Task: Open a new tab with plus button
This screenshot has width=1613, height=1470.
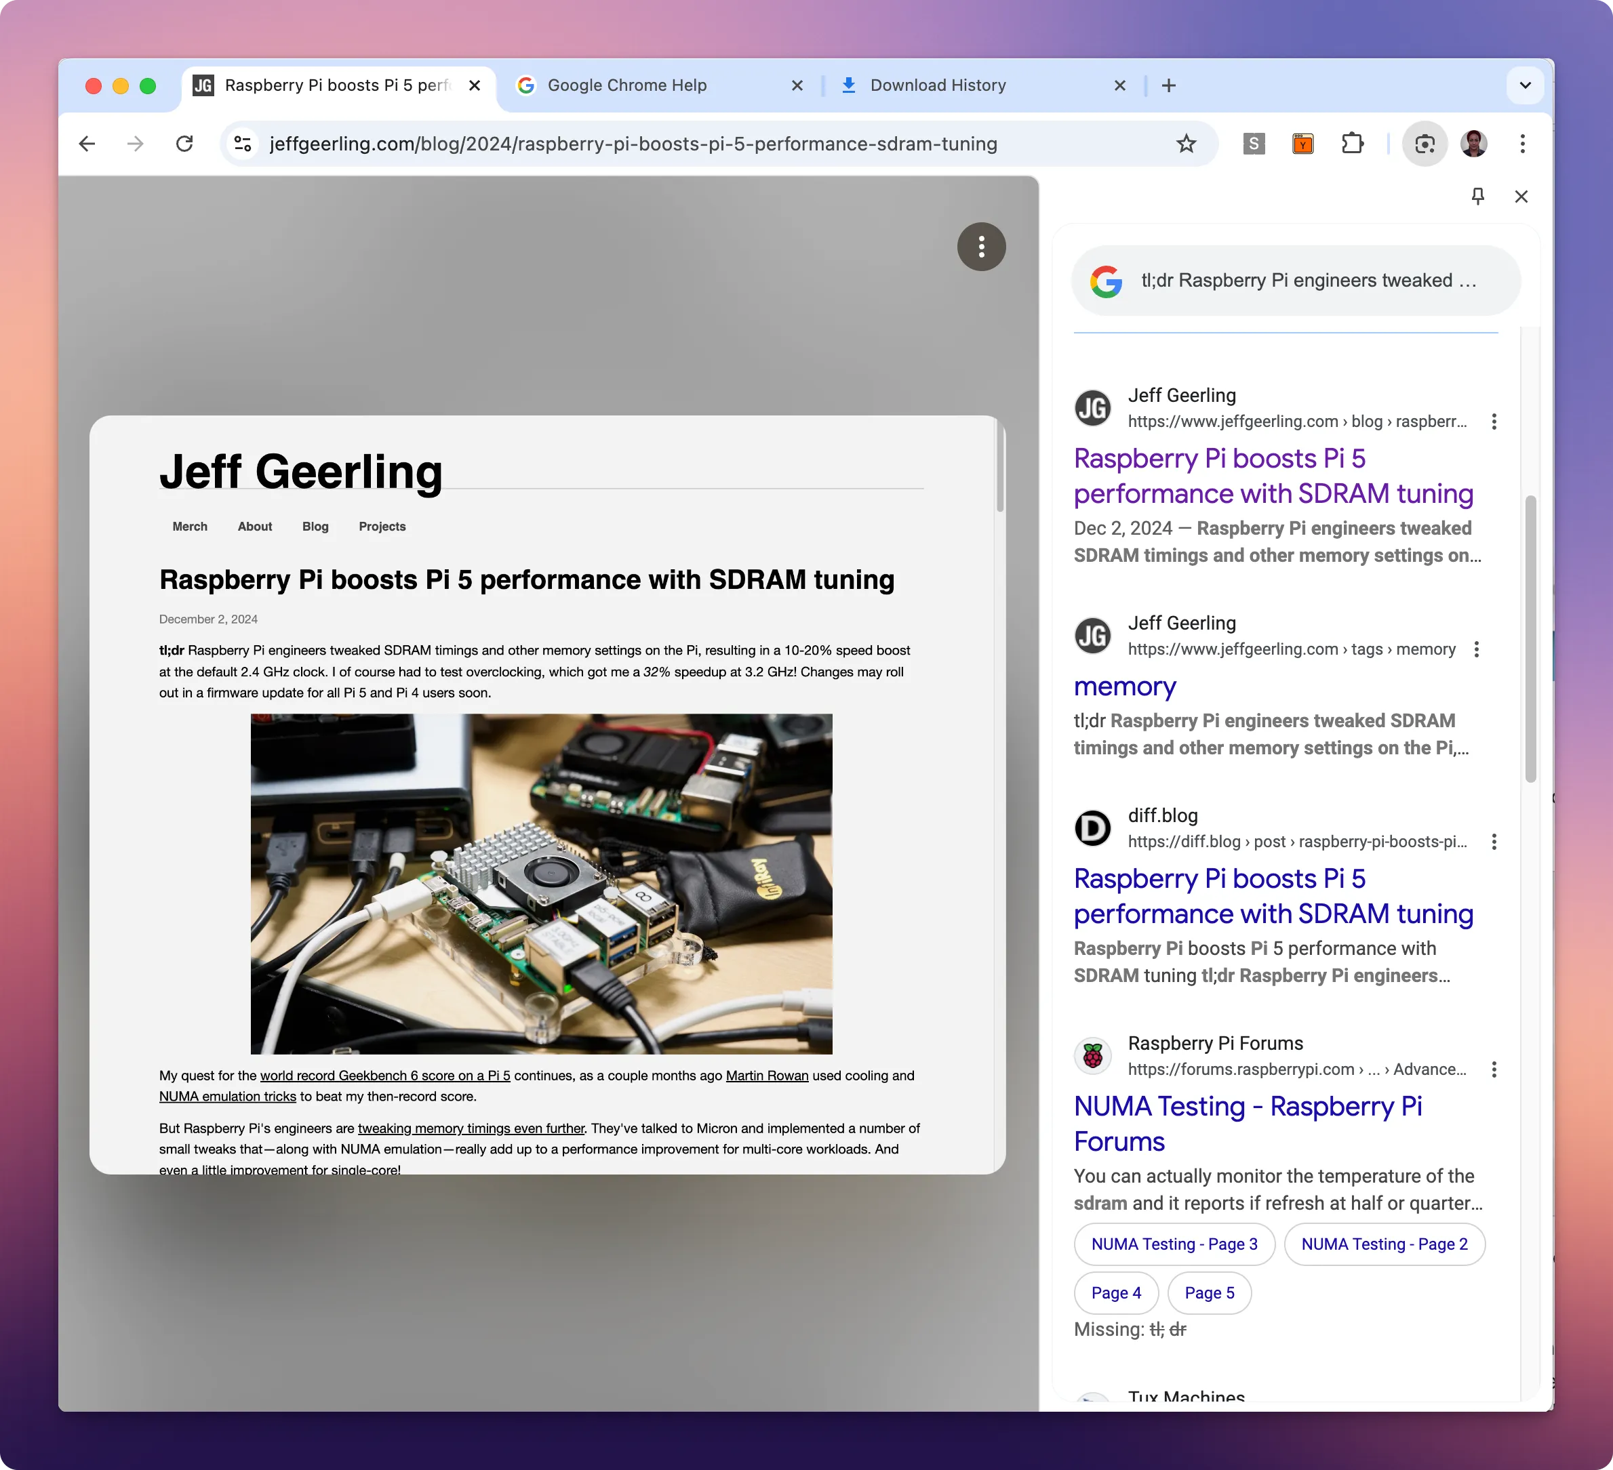Action: [x=1168, y=85]
